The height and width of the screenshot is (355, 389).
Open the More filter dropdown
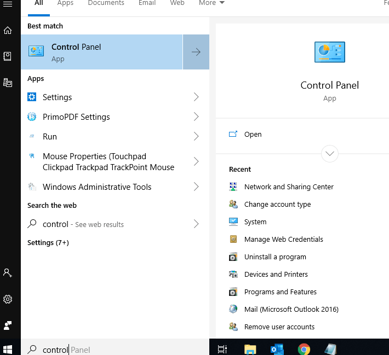[x=211, y=3]
